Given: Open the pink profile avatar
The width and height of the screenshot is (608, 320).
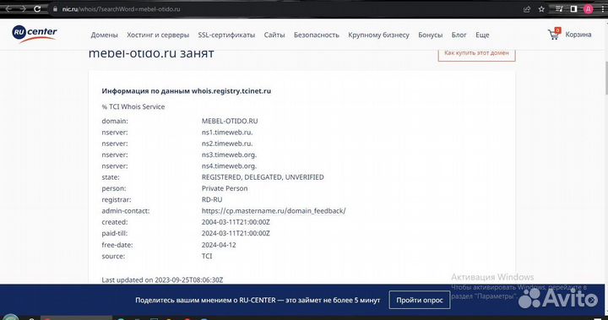Looking at the screenshot, I should (x=589, y=9).
